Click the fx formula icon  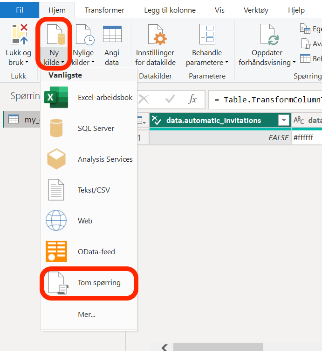coord(192,99)
